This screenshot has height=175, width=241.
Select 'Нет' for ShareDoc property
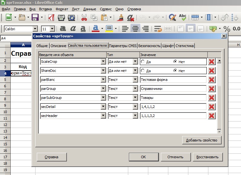tap(175, 71)
